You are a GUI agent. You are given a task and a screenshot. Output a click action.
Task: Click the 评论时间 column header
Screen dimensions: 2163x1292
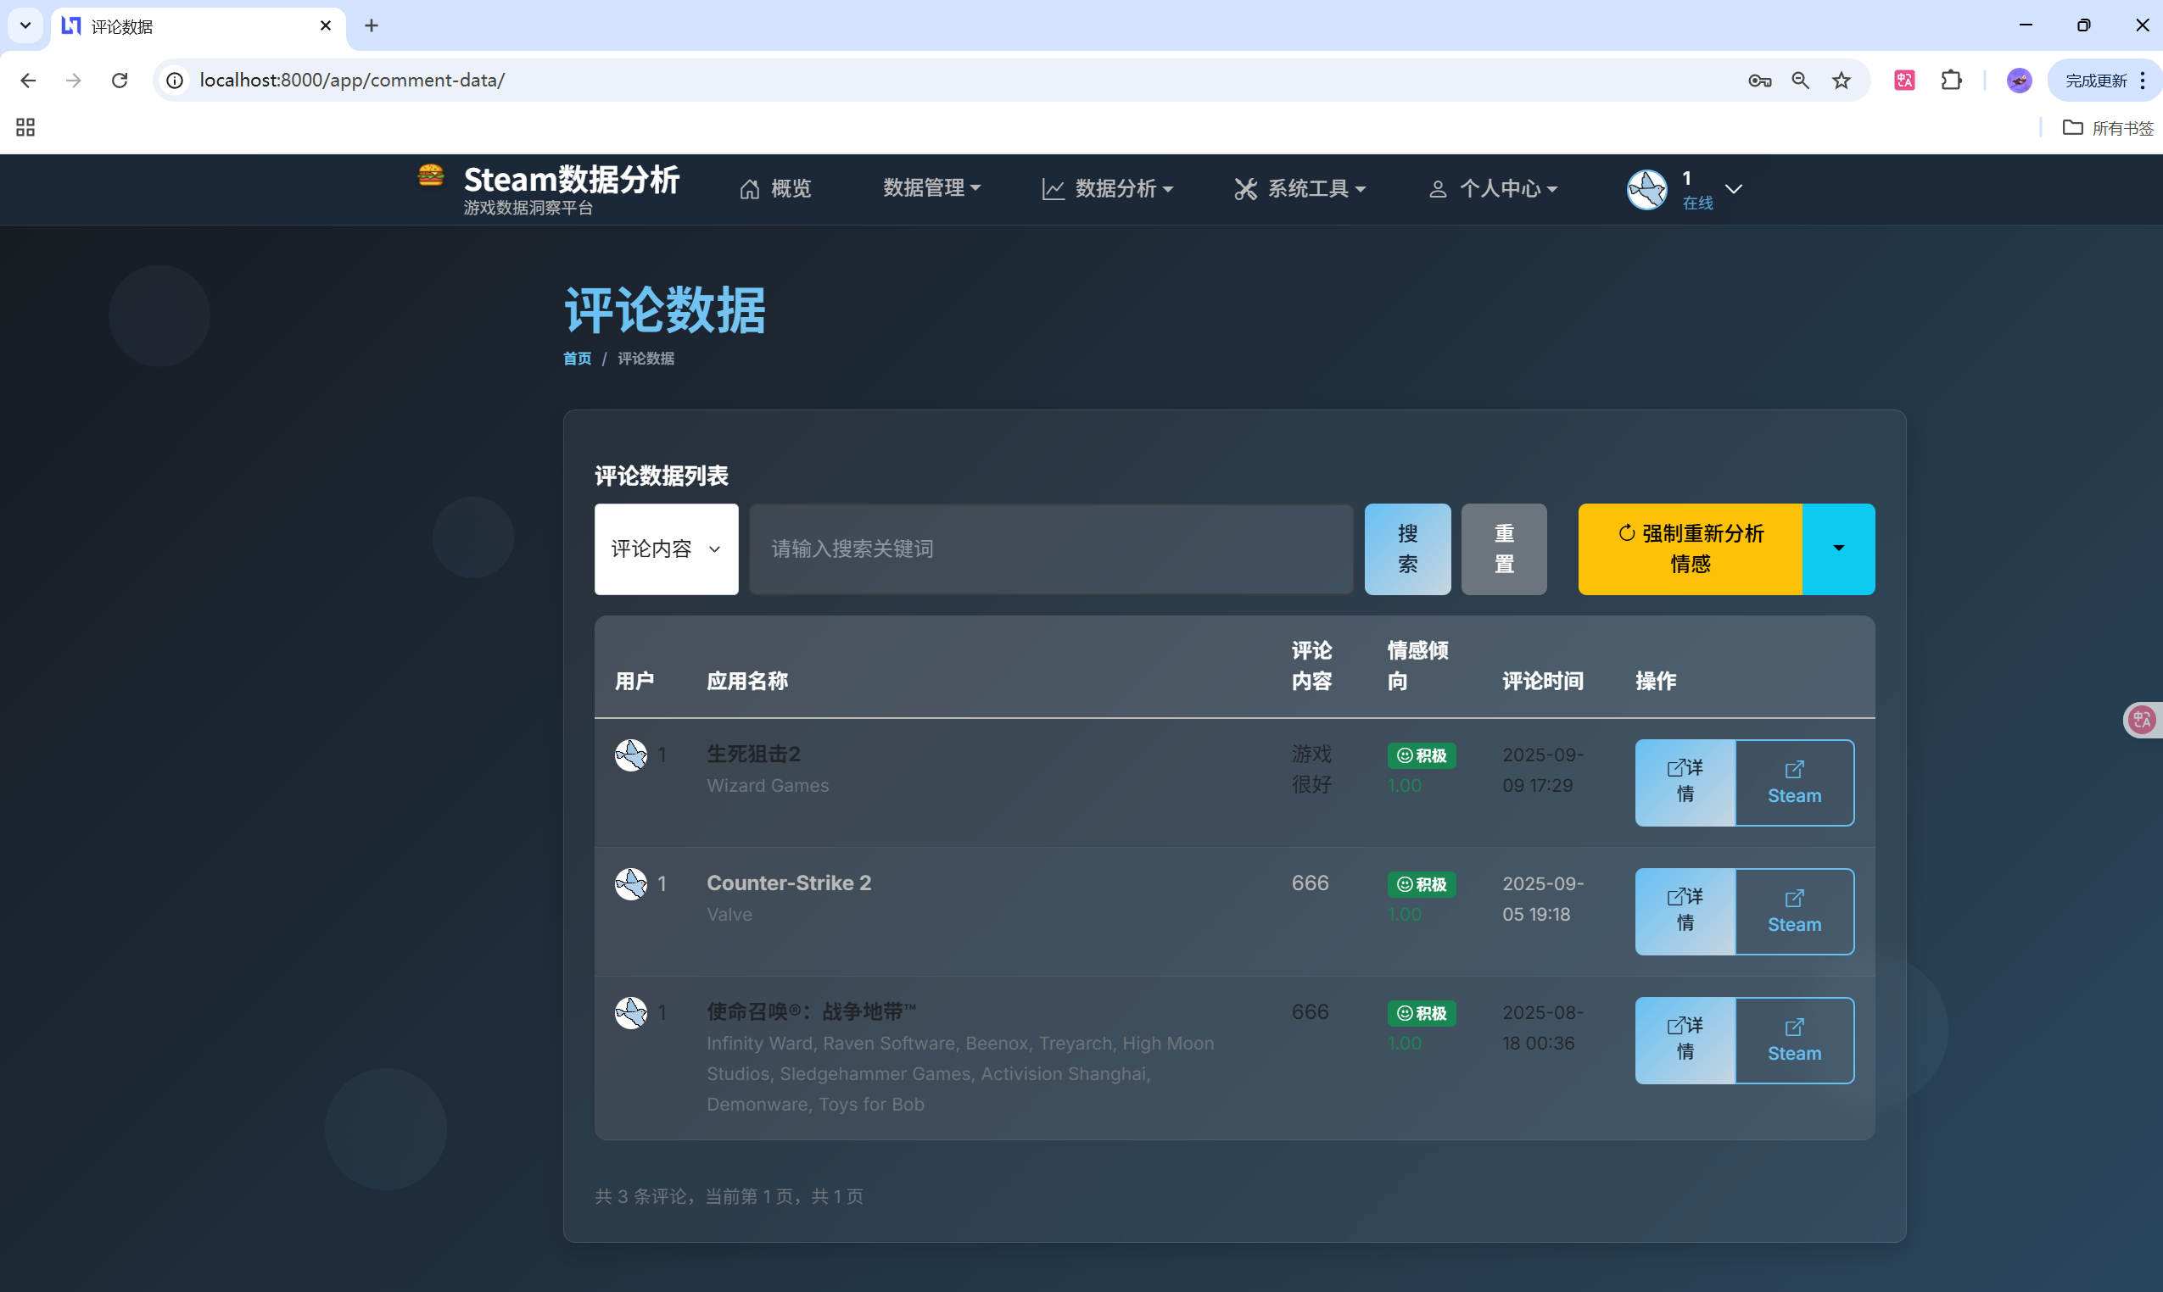click(1543, 681)
